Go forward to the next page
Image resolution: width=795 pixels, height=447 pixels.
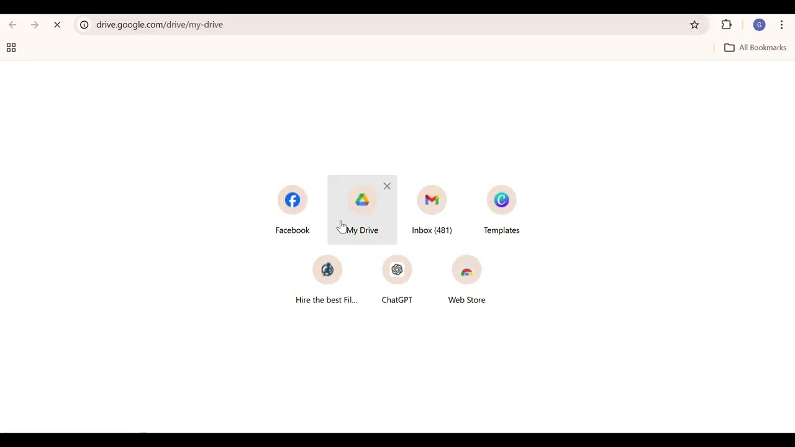click(35, 25)
